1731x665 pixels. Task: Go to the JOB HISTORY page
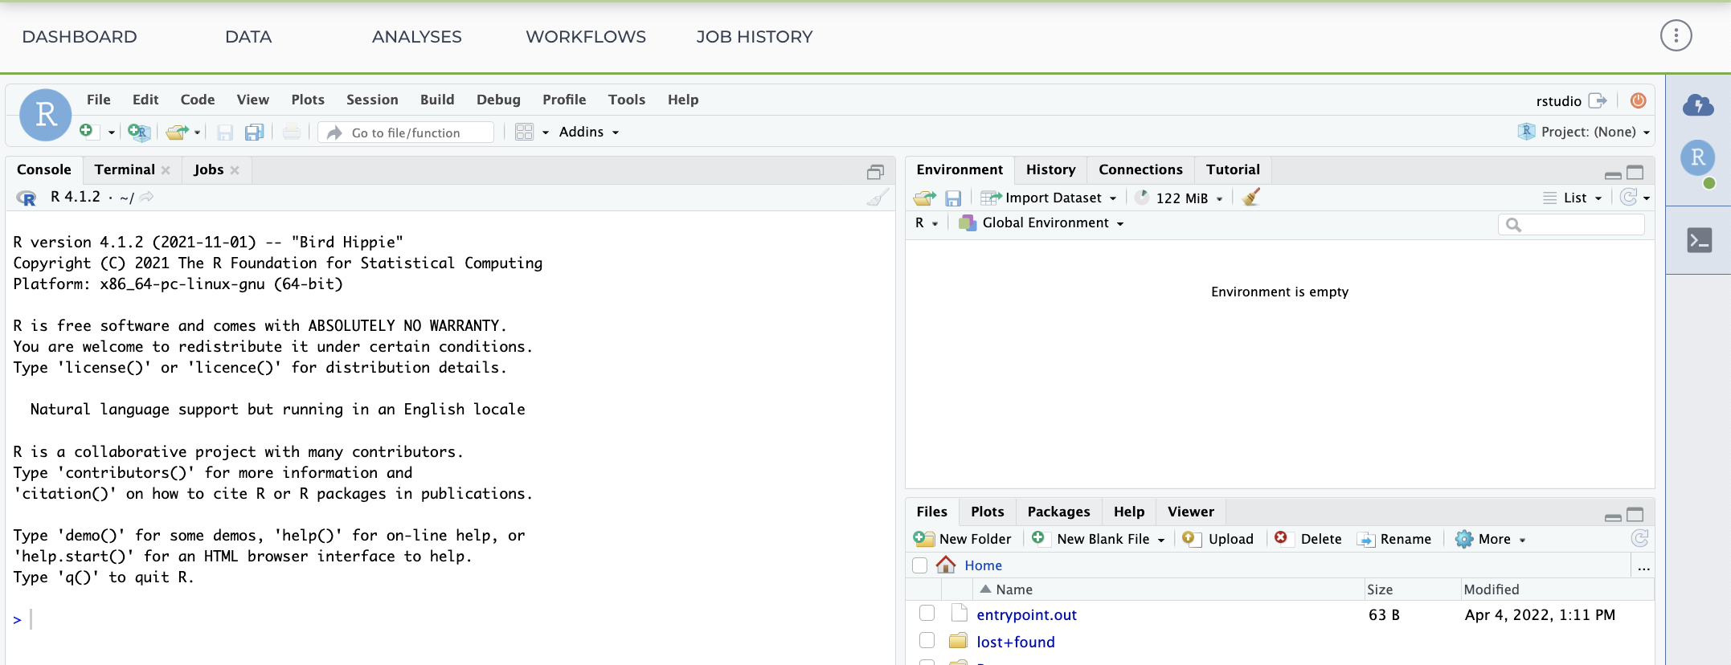point(755,37)
